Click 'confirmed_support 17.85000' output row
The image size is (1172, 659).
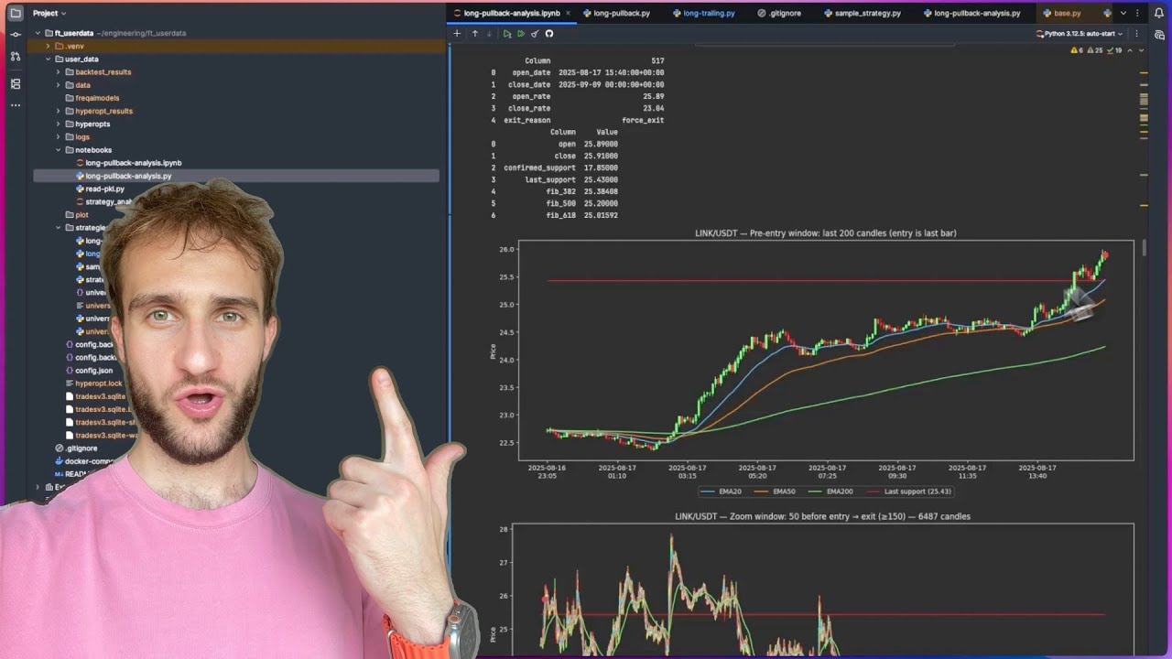(x=554, y=167)
